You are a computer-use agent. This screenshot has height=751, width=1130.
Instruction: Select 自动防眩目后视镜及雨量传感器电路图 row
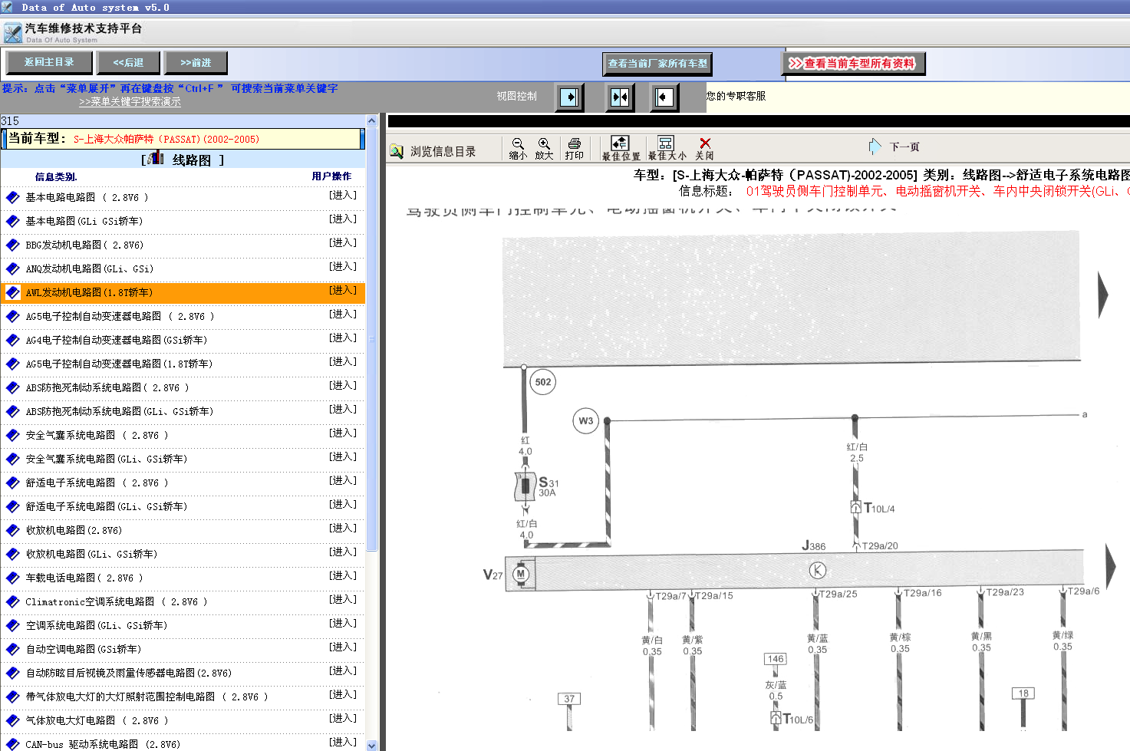tap(183, 673)
